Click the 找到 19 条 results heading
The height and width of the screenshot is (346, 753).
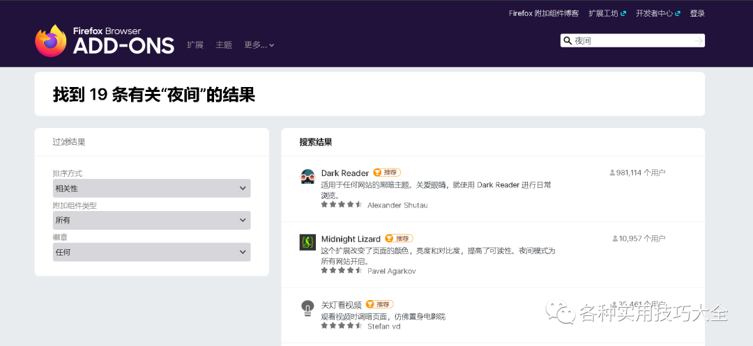click(153, 95)
